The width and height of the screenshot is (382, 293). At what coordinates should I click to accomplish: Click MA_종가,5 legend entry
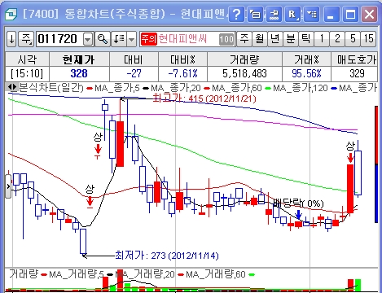(113, 88)
